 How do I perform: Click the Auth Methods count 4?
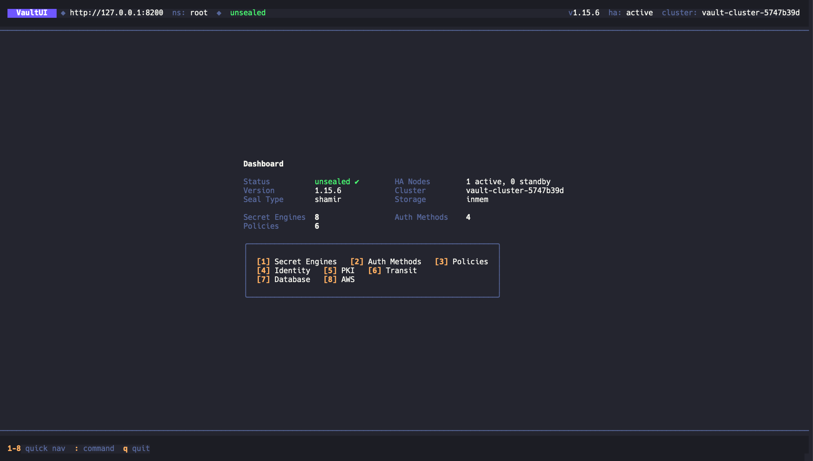pyautogui.click(x=468, y=217)
